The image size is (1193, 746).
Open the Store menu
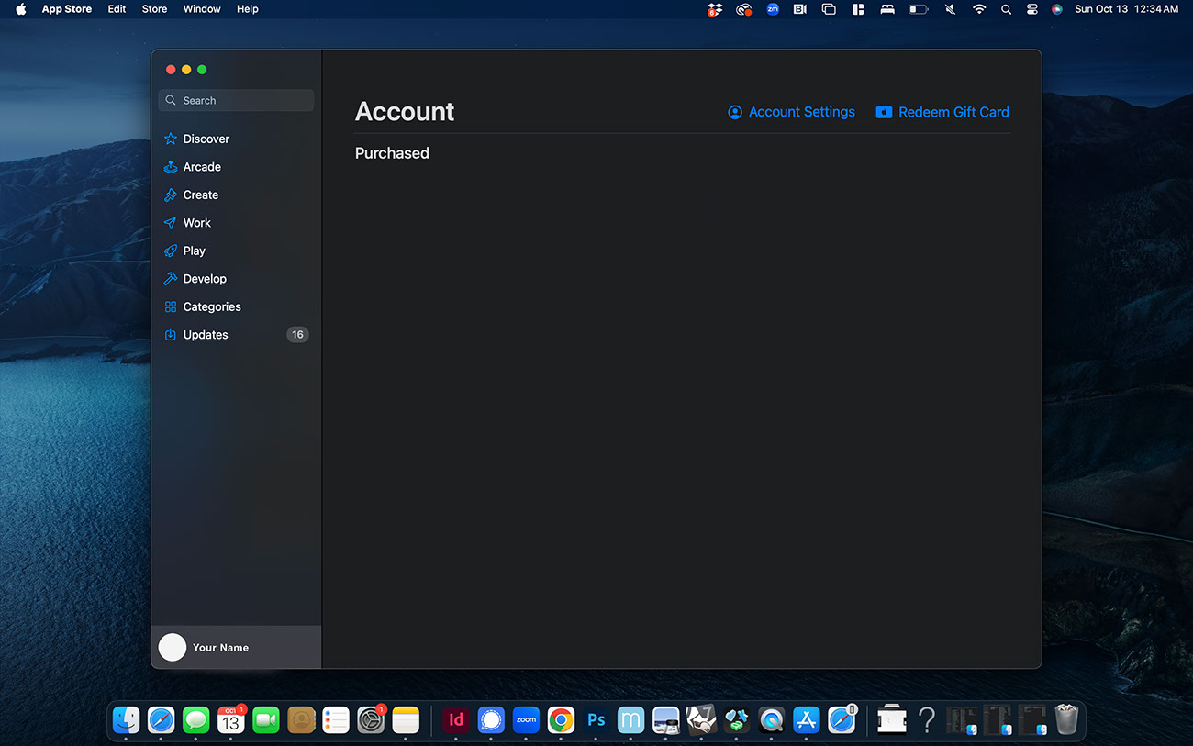pyautogui.click(x=154, y=9)
